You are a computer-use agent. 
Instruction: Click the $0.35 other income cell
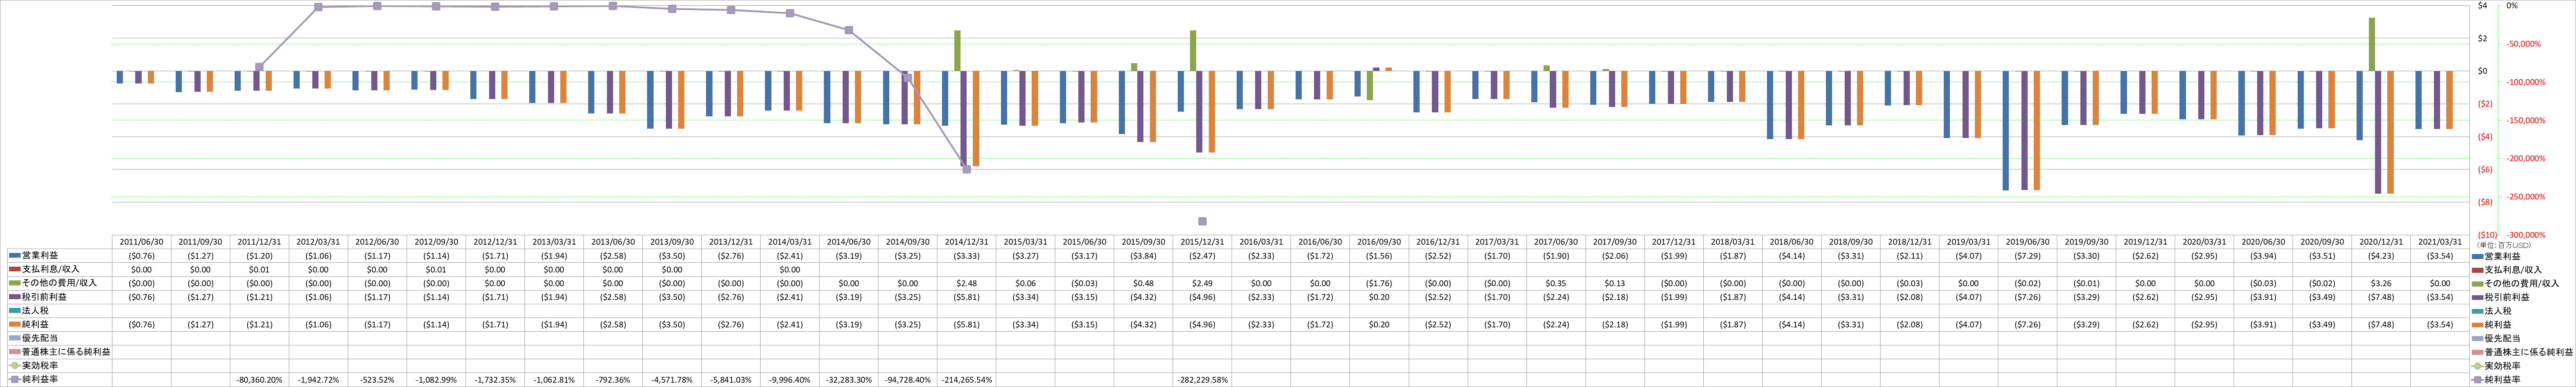tap(1556, 283)
